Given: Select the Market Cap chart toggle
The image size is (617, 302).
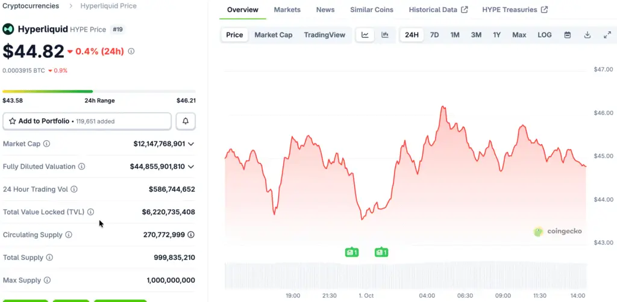Looking at the screenshot, I should tap(273, 35).
